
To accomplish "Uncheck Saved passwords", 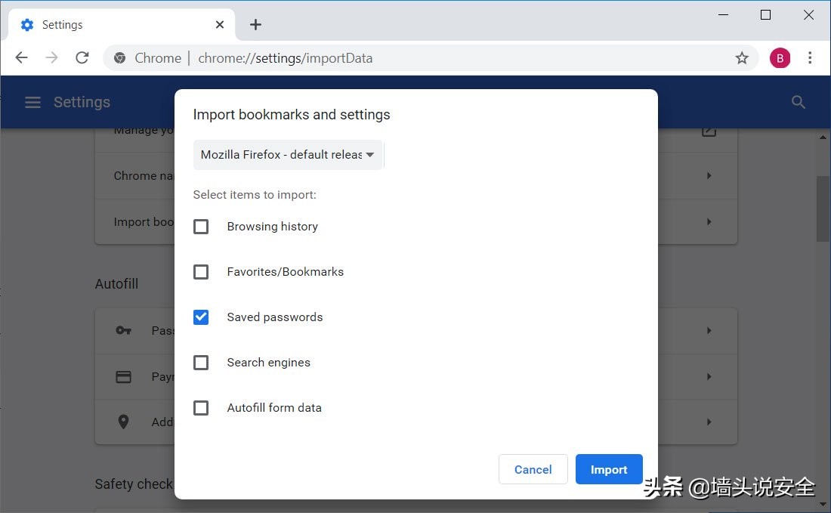I will (201, 317).
